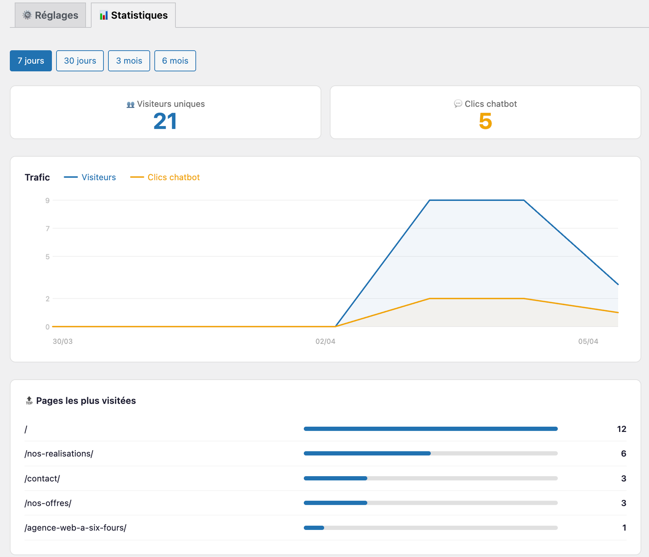Select the 6 mois time range
The image size is (649, 557).
click(x=175, y=60)
